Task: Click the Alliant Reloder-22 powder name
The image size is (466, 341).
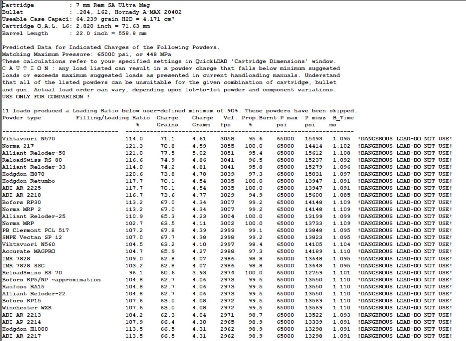Action: tap(34, 294)
